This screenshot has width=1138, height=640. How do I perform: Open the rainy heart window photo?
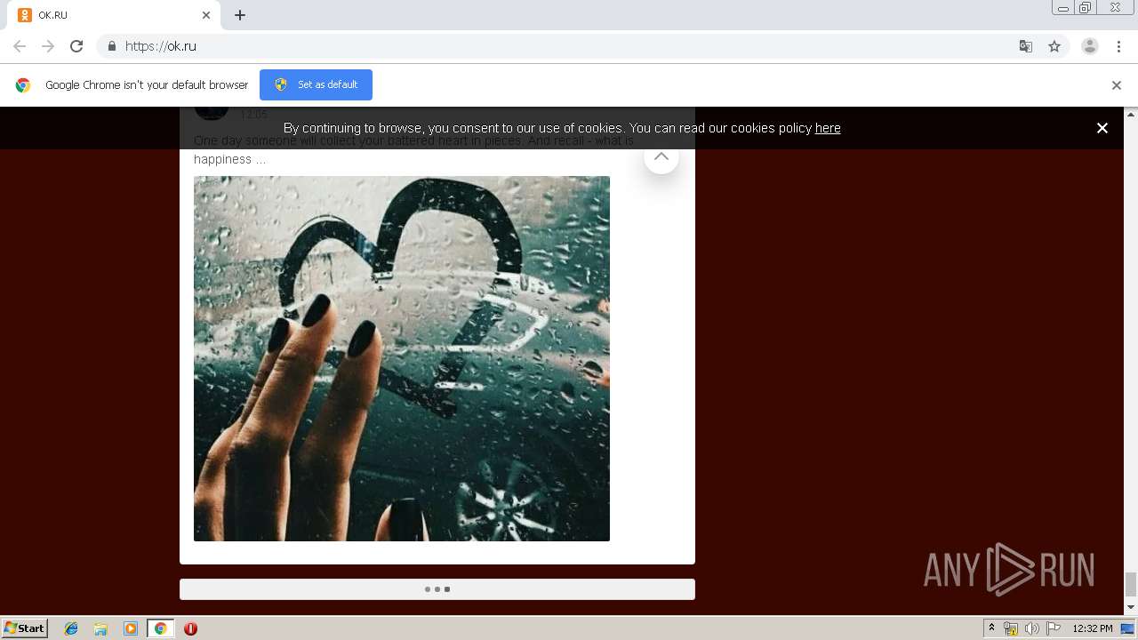[x=402, y=358]
